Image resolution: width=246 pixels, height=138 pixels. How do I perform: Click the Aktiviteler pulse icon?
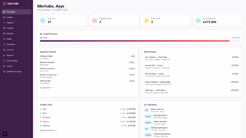click(x=4, y=45)
